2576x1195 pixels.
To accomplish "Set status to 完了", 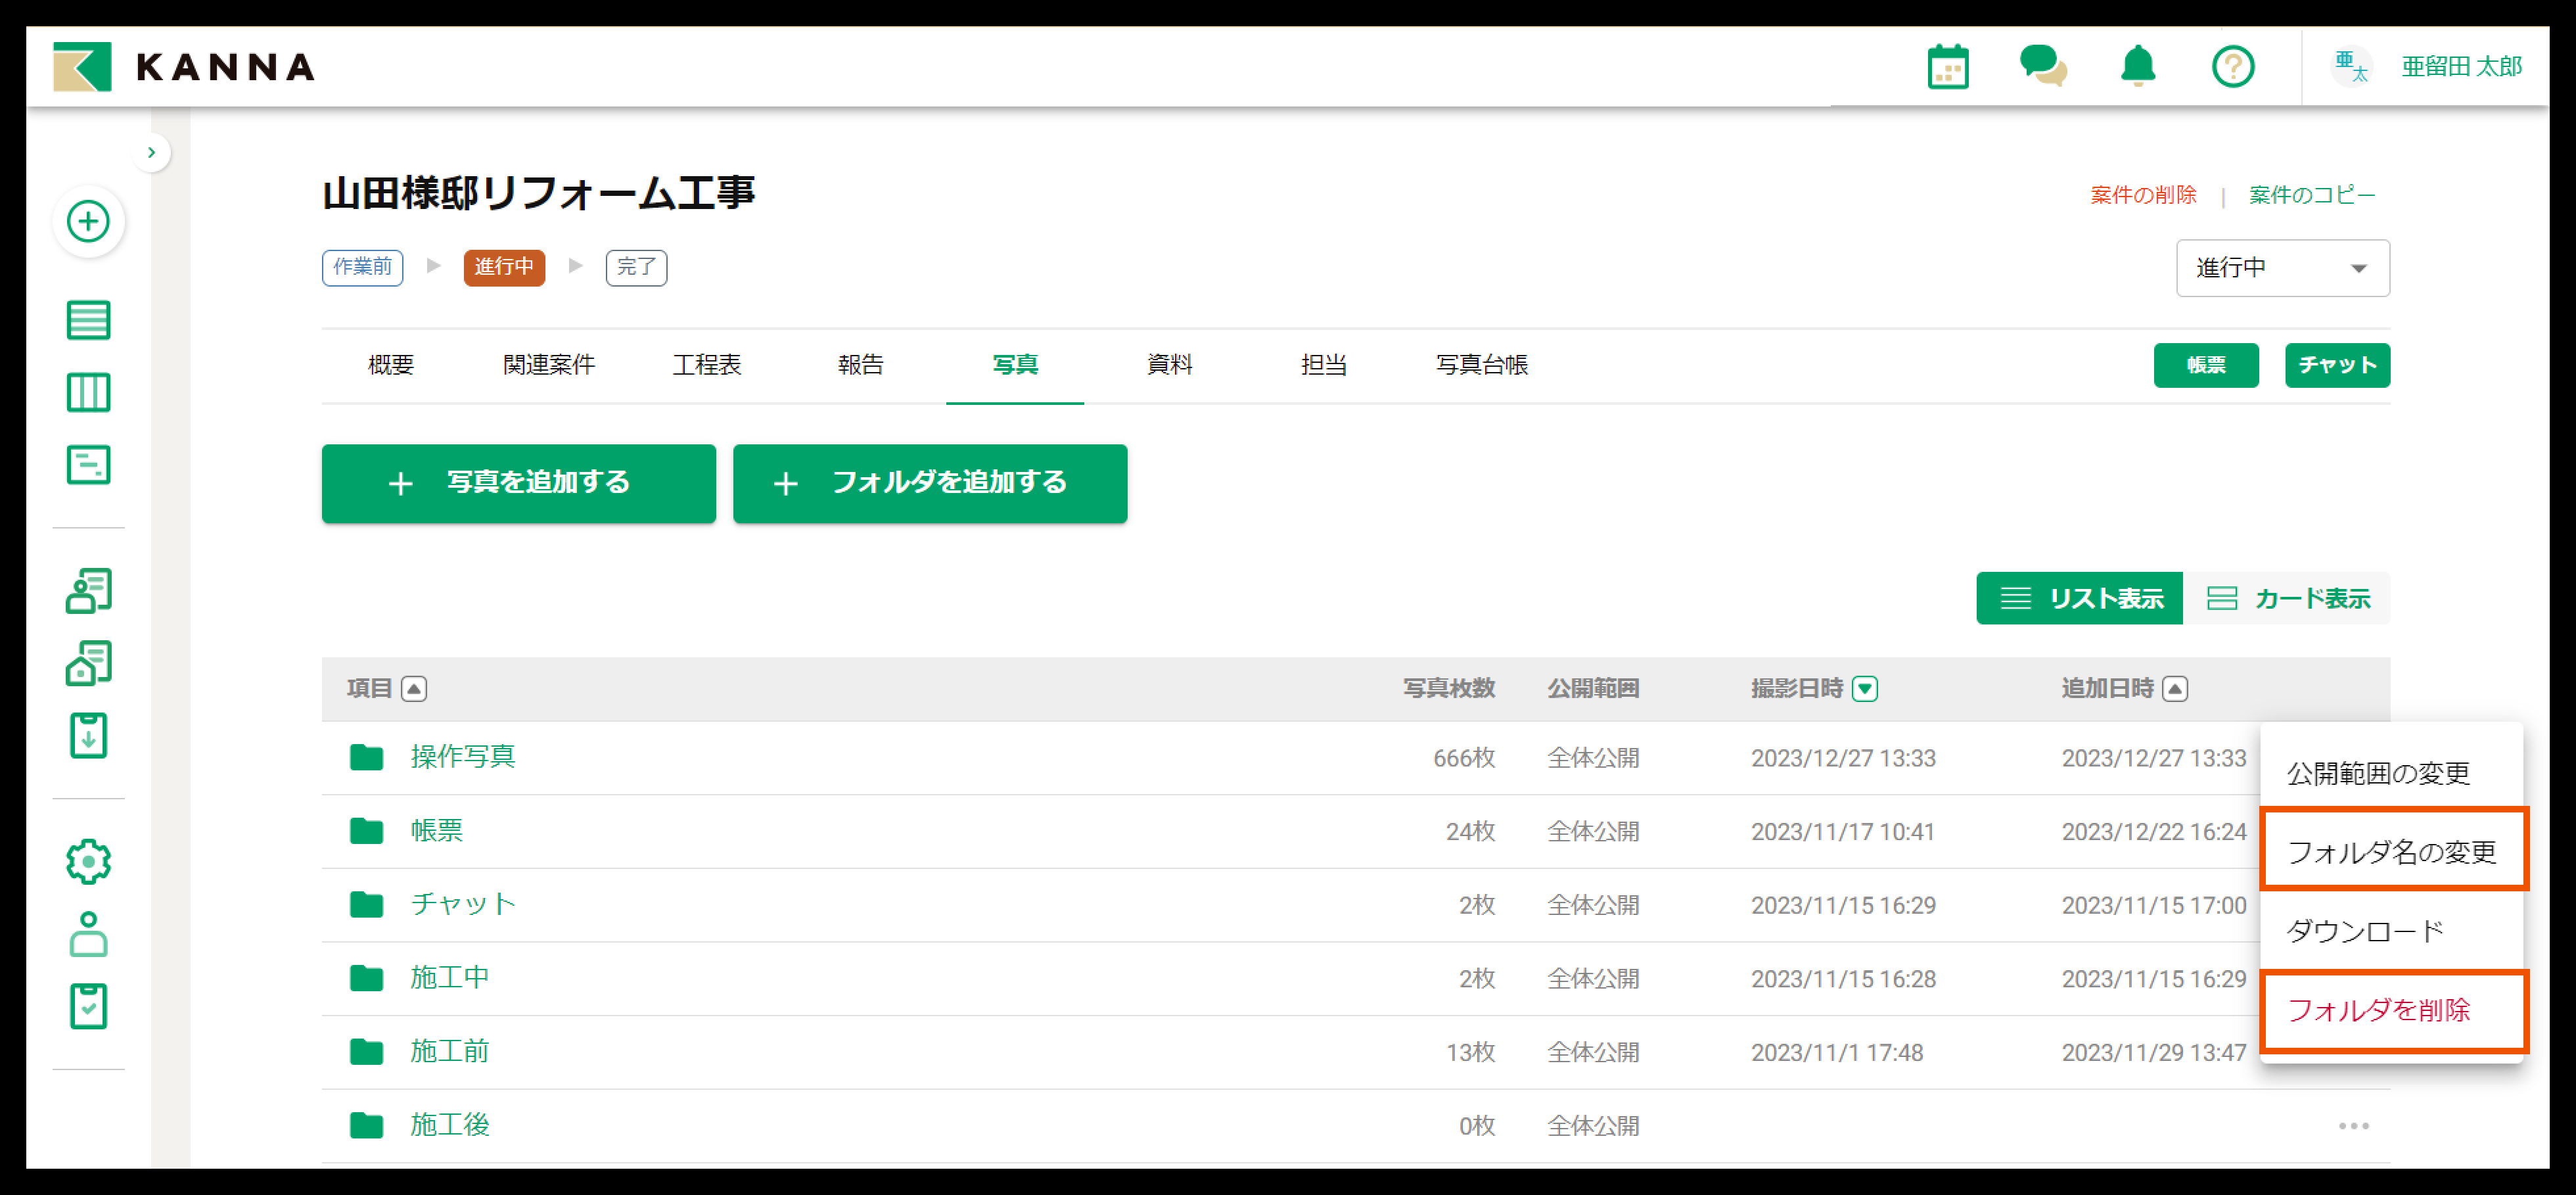I will click(x=636, y=267).
